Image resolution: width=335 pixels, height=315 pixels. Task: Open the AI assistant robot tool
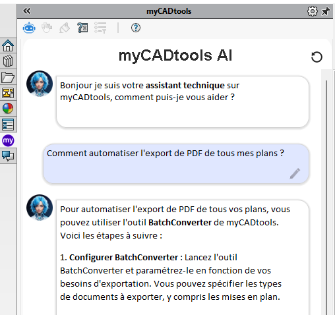(29, 28)
